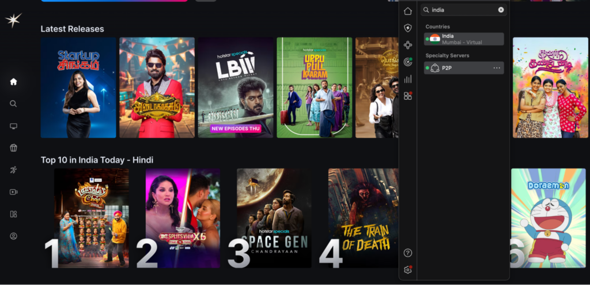Open the VPN help question mark icon
590x285 pixels.
[407, 253]
